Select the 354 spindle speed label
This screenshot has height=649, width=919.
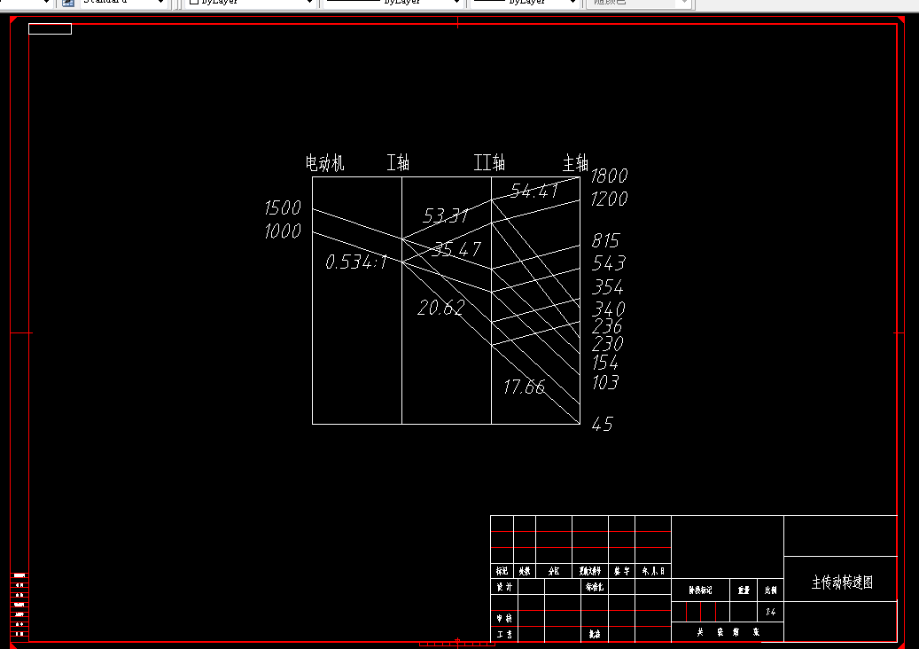[x=608, y=287]
